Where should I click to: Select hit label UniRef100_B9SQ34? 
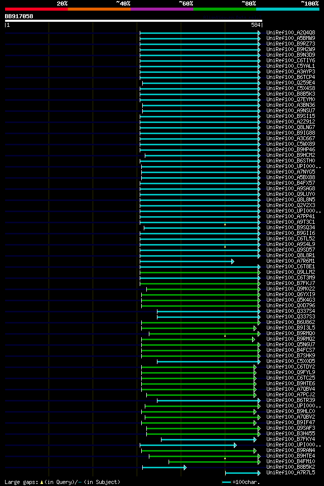[x=291, y=228]
